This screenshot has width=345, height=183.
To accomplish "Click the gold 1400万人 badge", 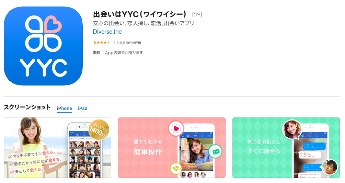I will (x=99, y=129).
